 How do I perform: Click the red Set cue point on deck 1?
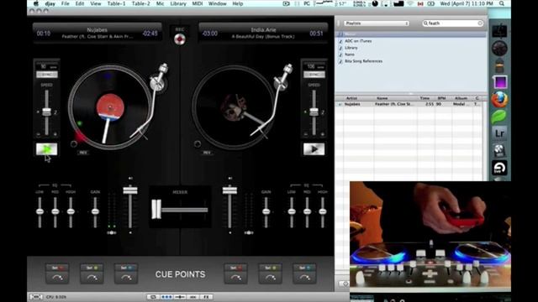coord(57,268)
